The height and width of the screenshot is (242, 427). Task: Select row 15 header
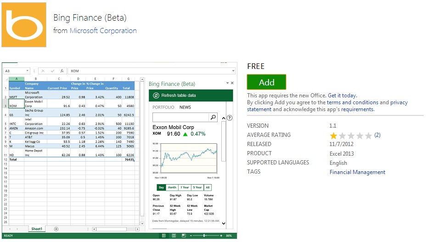coord(6,173)
